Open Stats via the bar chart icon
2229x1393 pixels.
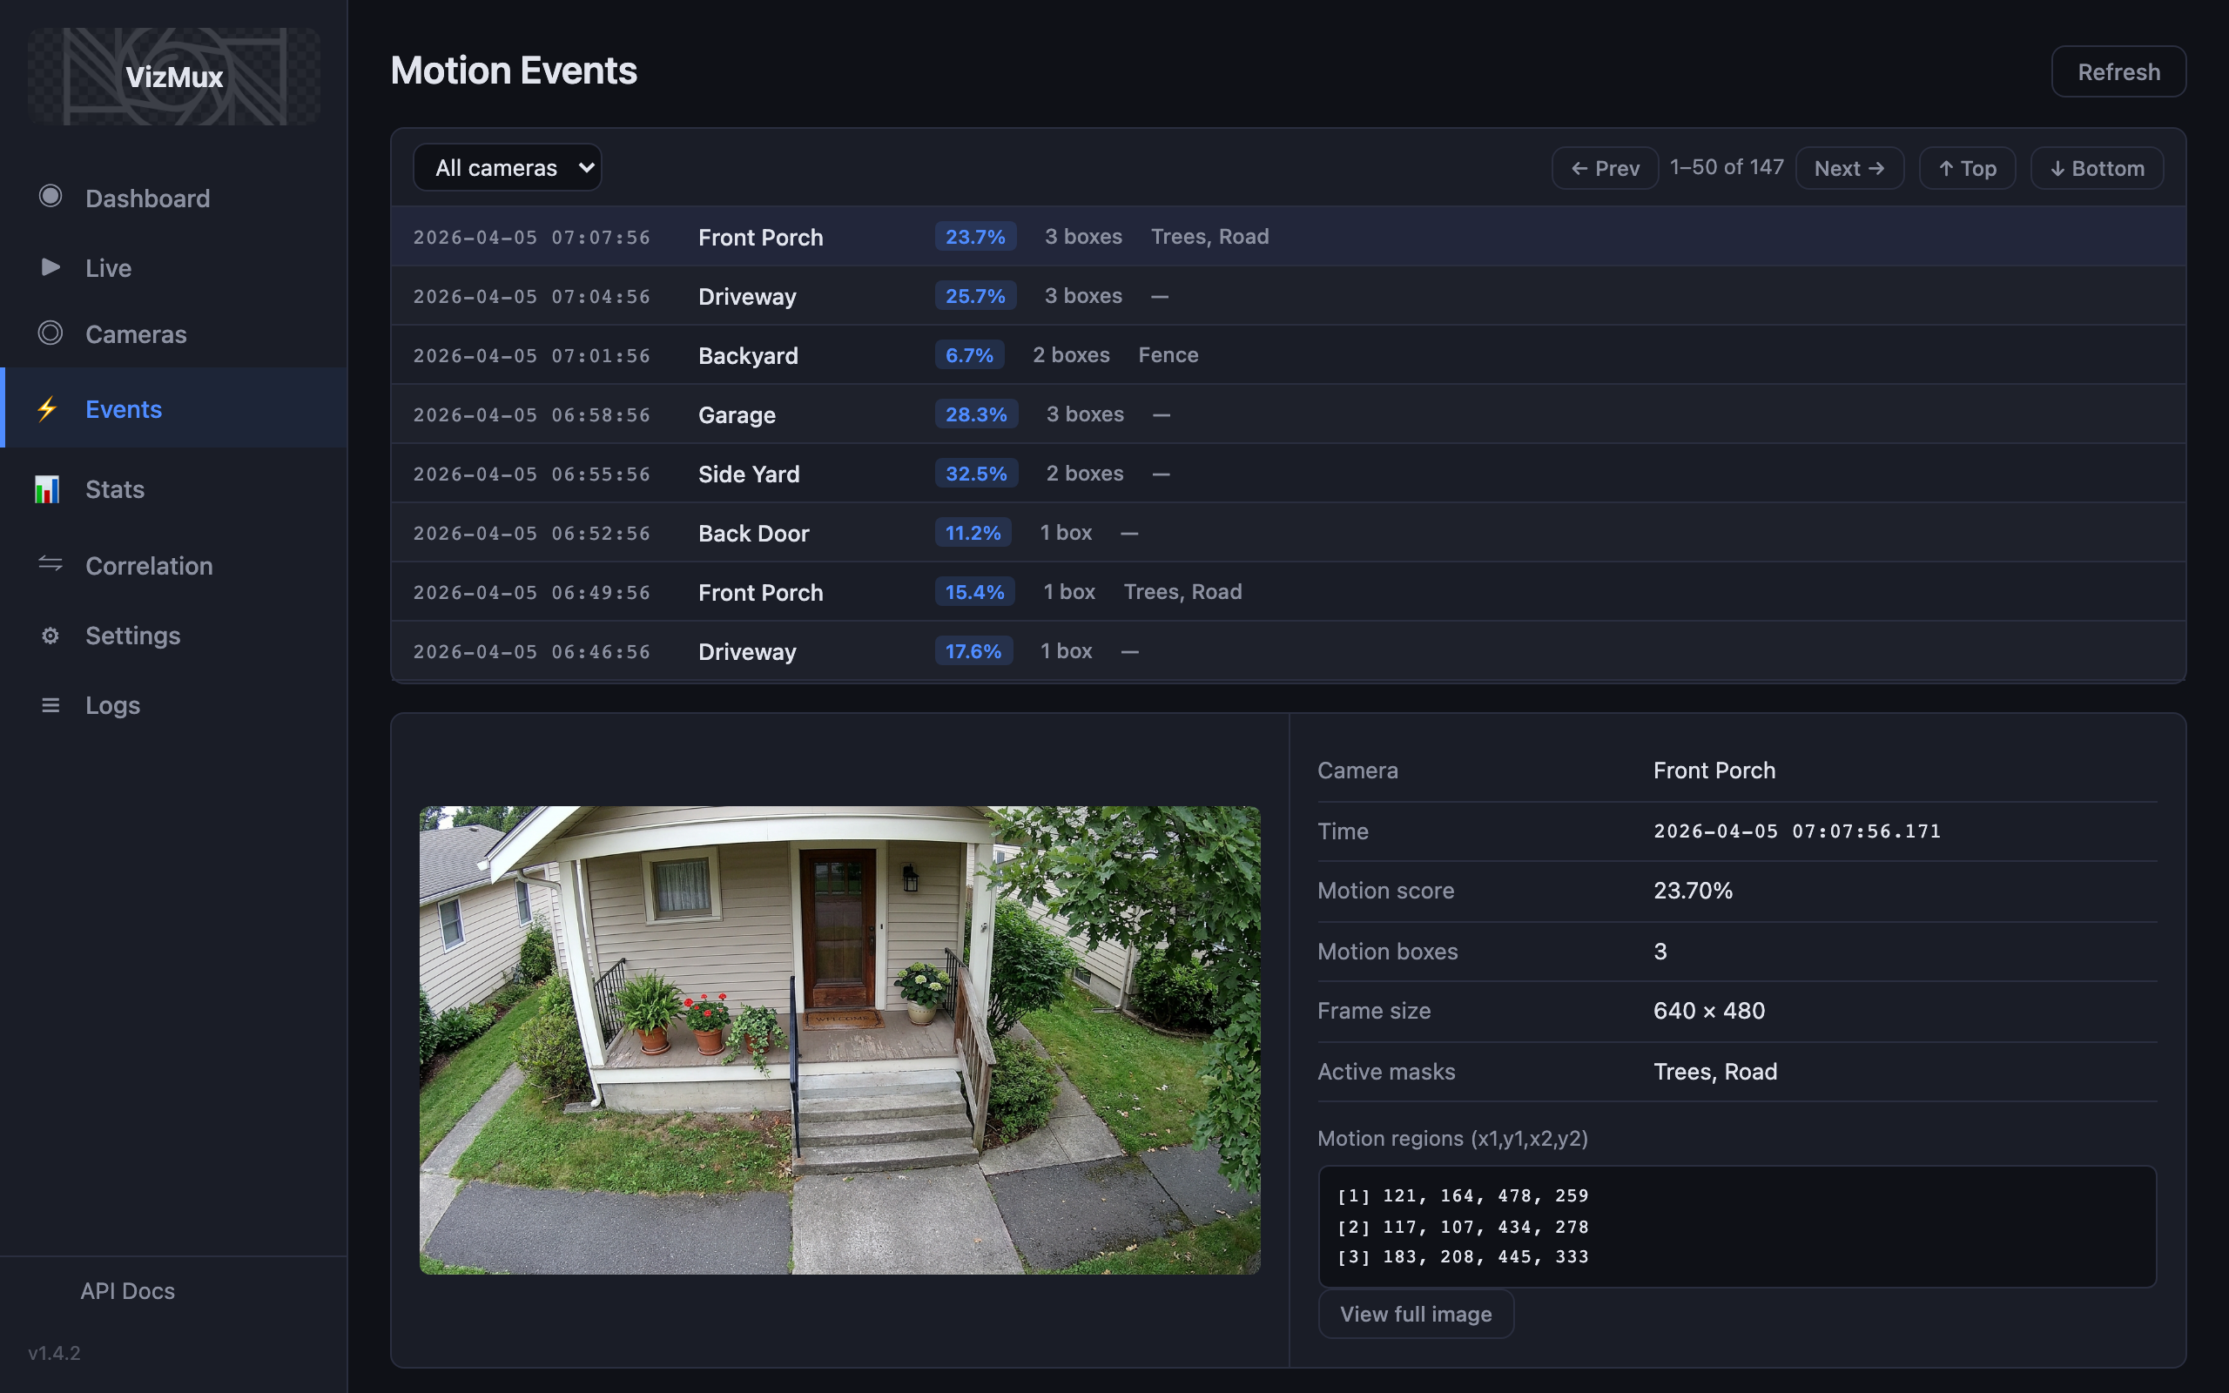point(48,489)
